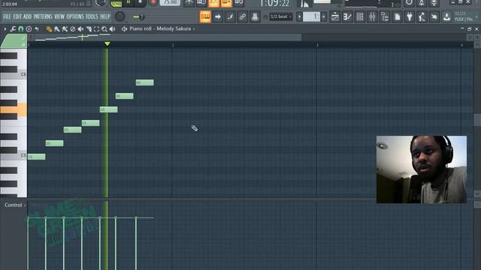This screenshot has width=481, height=270.
Task: Click the microphone icon at top right
Action: [x=434, y=3]
